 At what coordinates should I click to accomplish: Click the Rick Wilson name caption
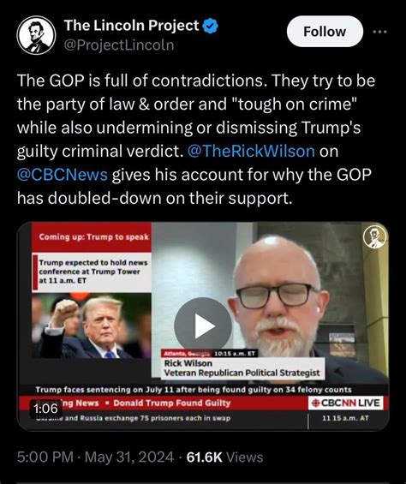(x=188, y=363)
